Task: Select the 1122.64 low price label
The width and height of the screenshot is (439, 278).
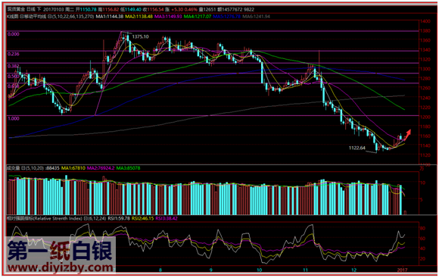Action: pos(357,148)
